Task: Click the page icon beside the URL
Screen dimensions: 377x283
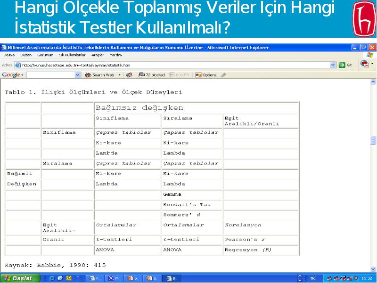Action: pos(18,65)
